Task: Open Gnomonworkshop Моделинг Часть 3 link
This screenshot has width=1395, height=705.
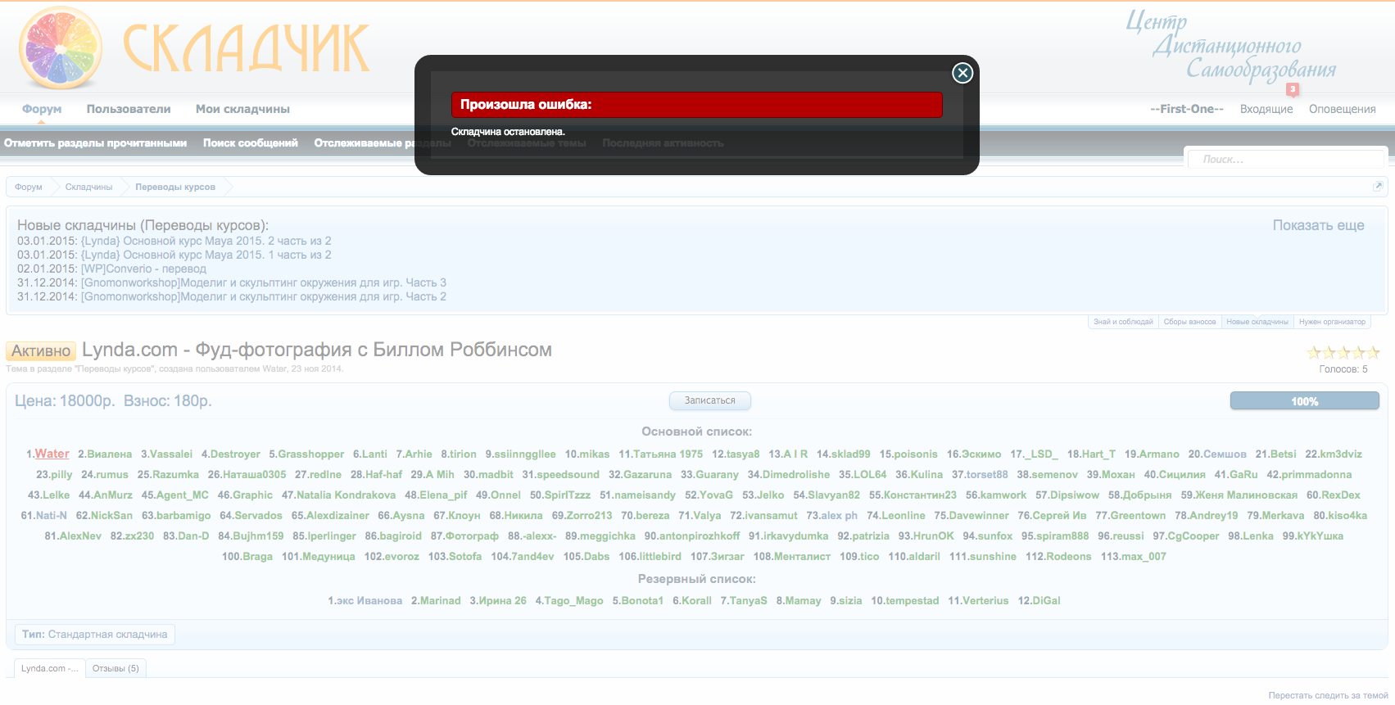Action: pyautogui.click(x=264, y=282)
